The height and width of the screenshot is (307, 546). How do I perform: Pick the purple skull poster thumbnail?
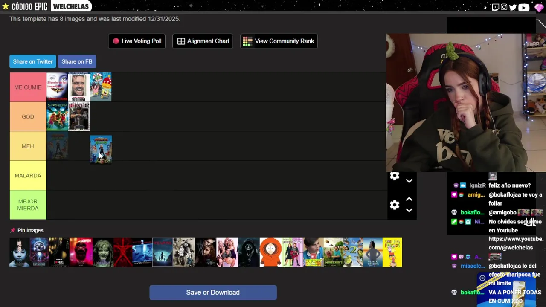(x=39, y=252)
